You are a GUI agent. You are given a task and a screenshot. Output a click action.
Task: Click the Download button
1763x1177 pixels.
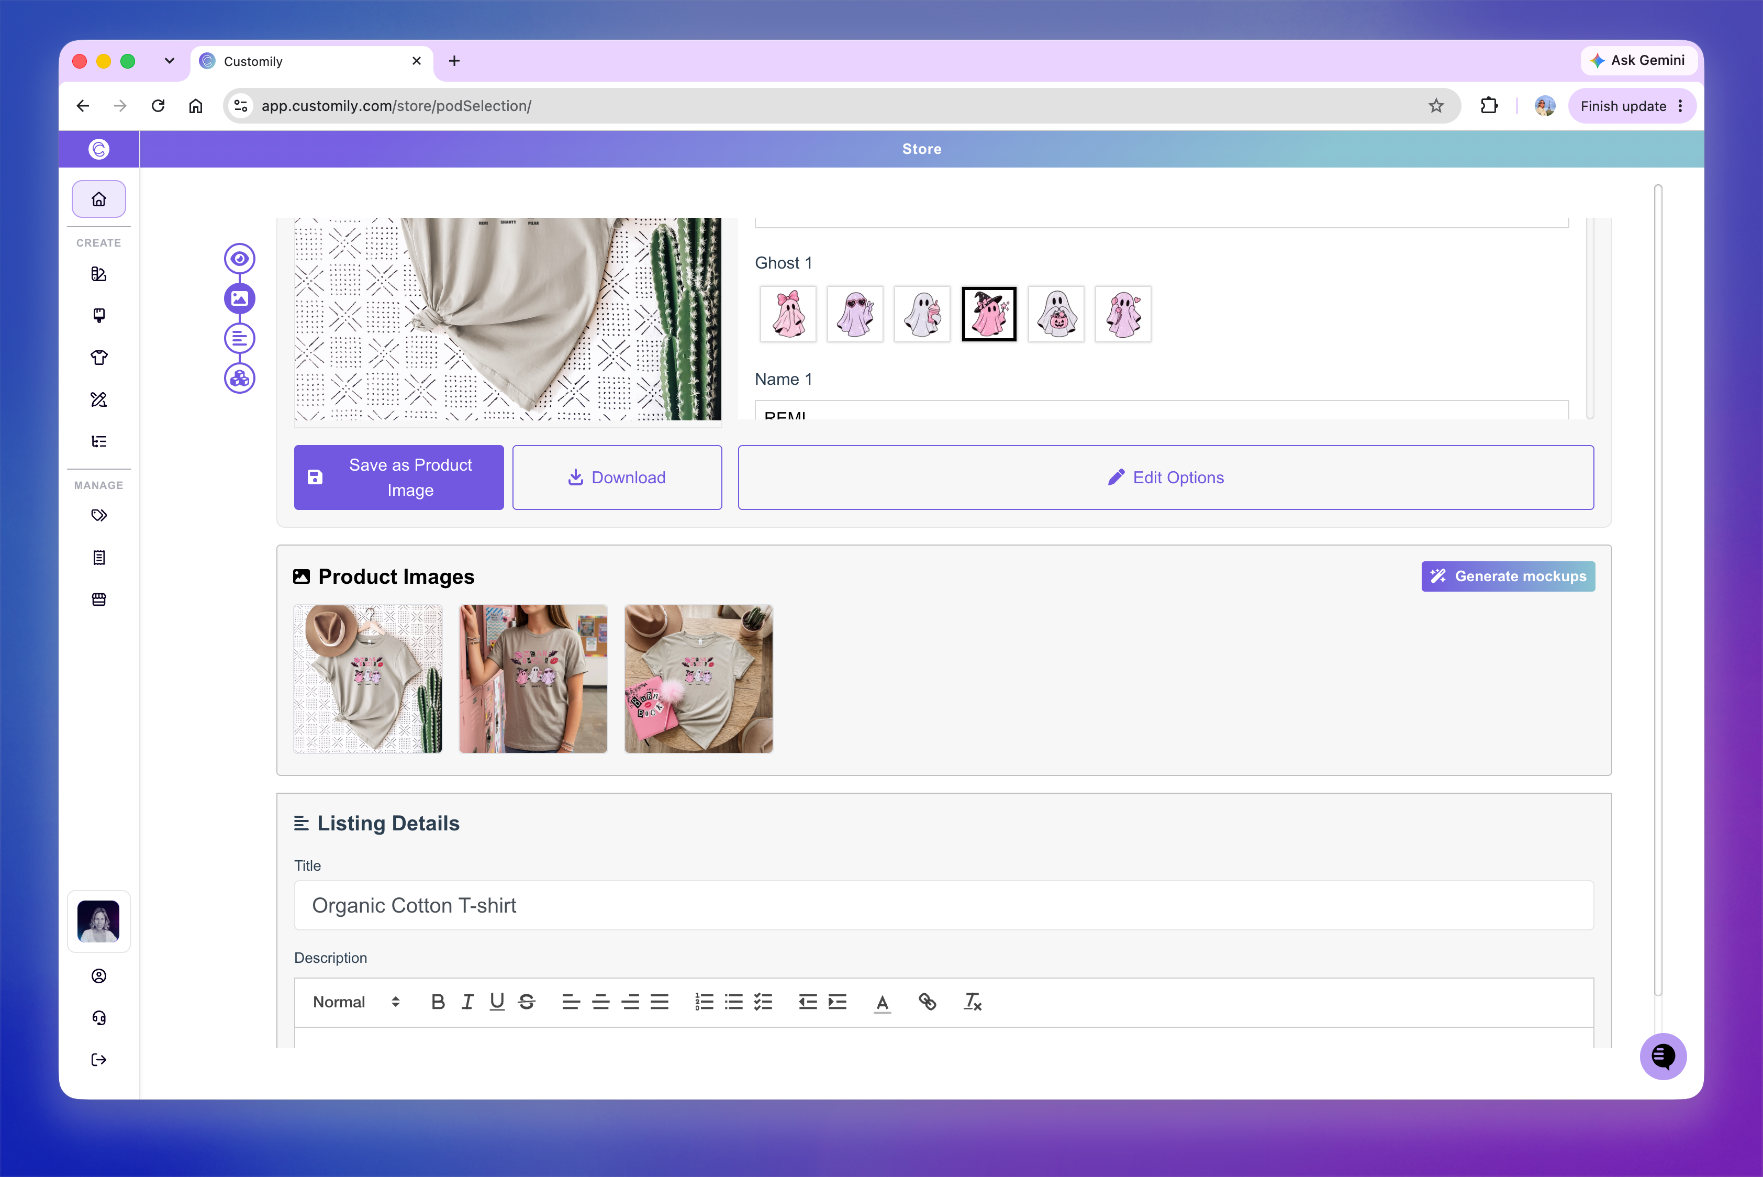point(617,478)
